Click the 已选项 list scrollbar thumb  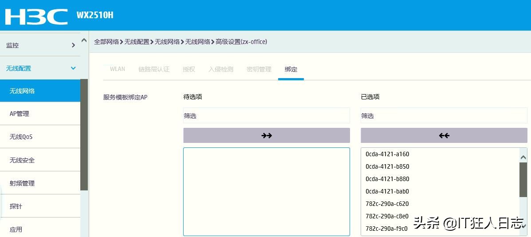pyautogui.click(x=523, y=179)
